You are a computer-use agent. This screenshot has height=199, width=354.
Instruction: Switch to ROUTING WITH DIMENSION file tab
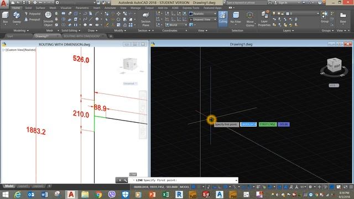tap(82, 36)
